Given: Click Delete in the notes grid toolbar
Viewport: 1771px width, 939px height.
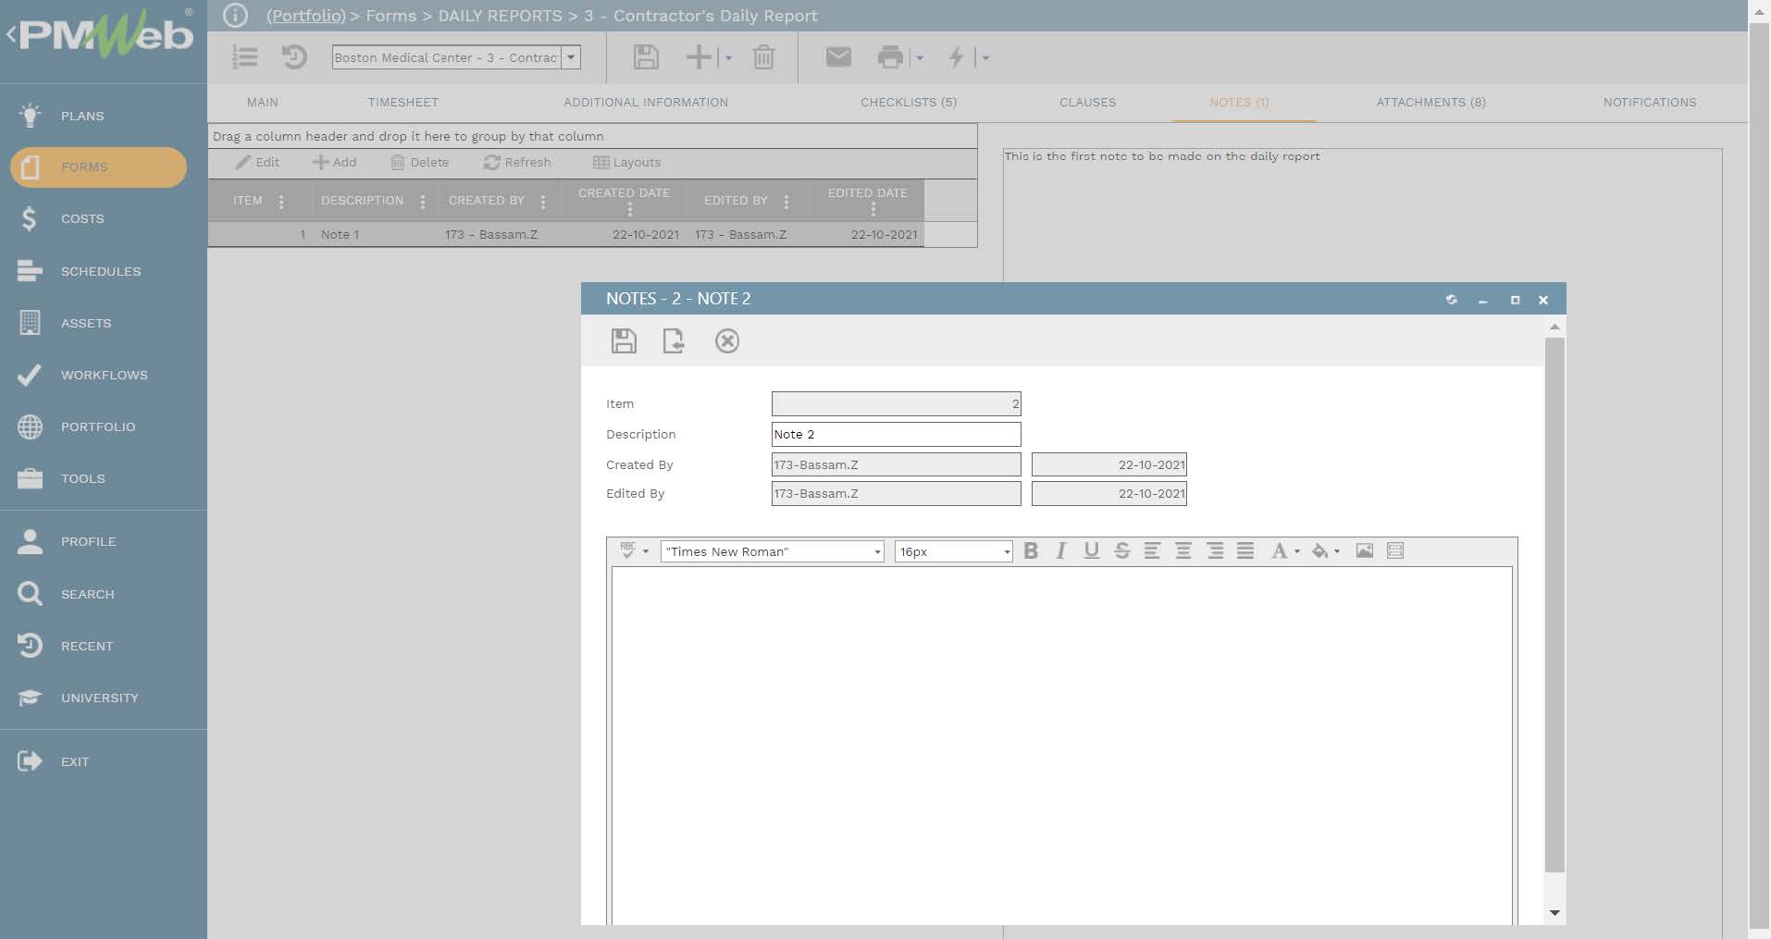Looking at the screenshot, I should (x=420, y=162).
